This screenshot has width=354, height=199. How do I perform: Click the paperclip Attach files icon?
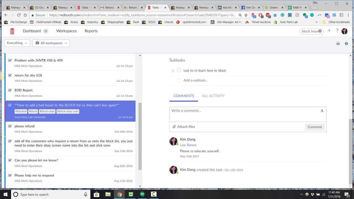click(x=174, y=127)
